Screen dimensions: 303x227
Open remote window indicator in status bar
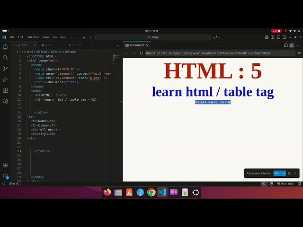point(3,184)
